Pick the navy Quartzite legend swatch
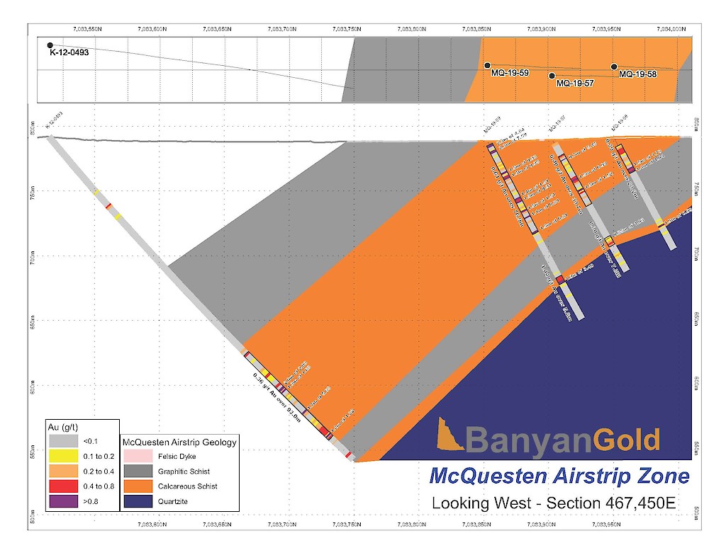This screenshot has width=726, height=560. tap(139, 500)
